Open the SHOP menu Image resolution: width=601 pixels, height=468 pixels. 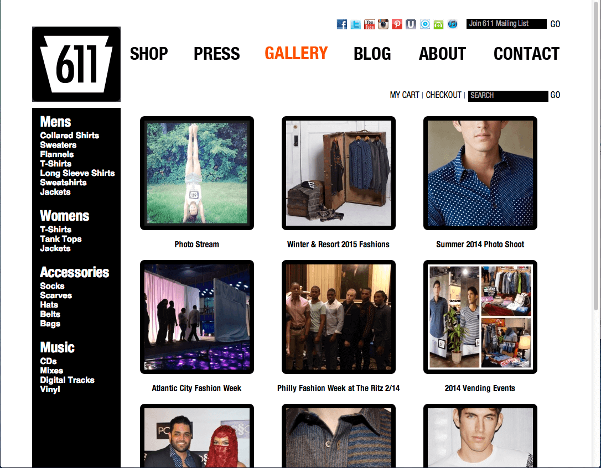click(x=149, y=53)
